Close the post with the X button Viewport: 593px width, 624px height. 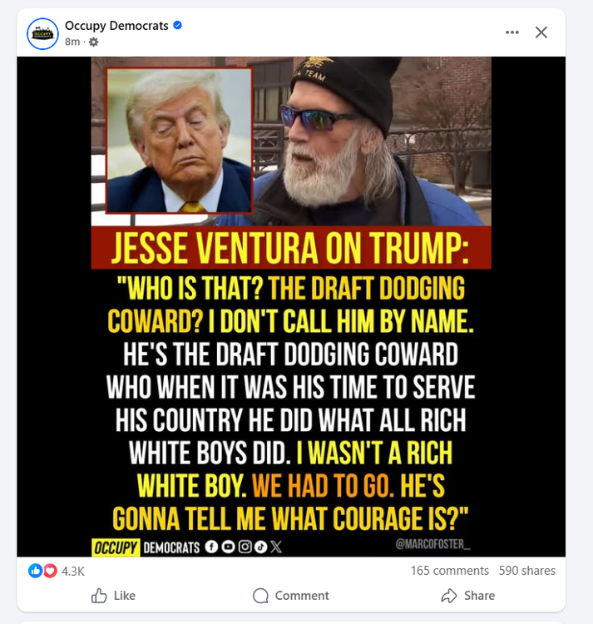[x=541, y=32]
